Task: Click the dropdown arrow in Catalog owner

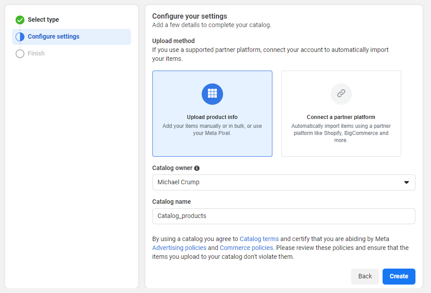Action: (x=406, y=182)
